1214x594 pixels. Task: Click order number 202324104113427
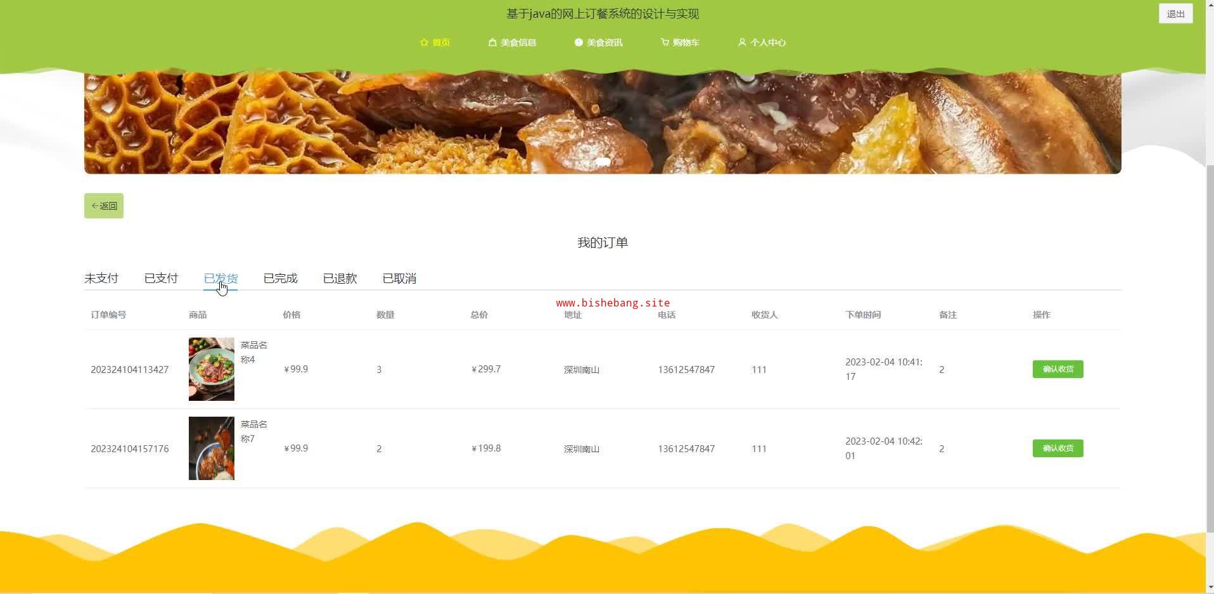(x=130, y=370)
